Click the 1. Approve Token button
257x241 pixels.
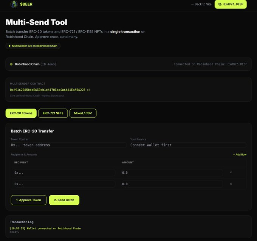click(28, 200)
